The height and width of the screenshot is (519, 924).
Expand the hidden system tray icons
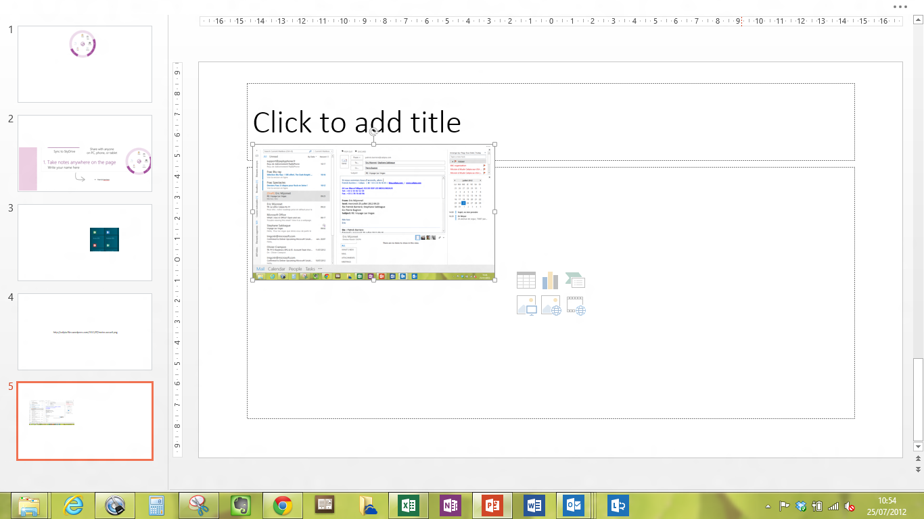coord(768,505)
